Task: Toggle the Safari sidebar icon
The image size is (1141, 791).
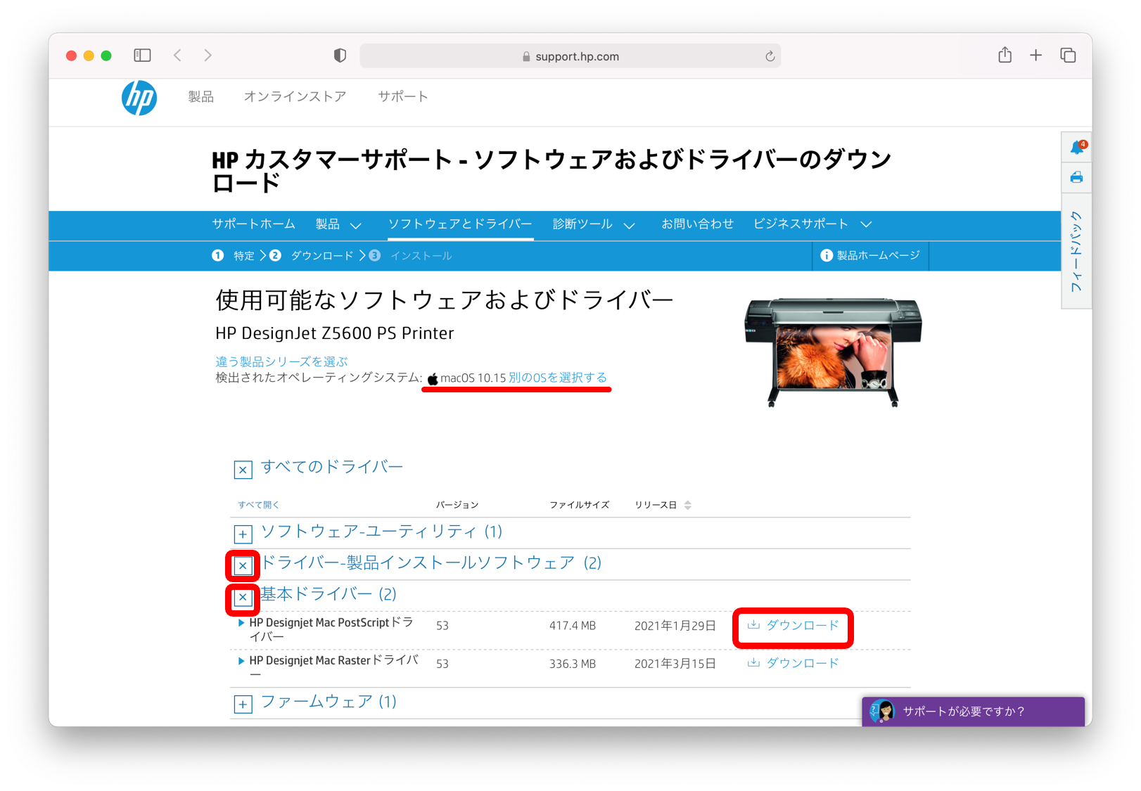Action: 142,56
